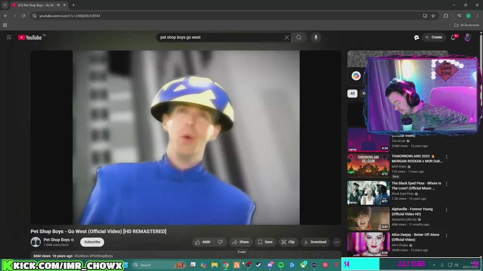
Task: Subscribe to Pet Shop Boys channel
Action: (x=92, y=242)
